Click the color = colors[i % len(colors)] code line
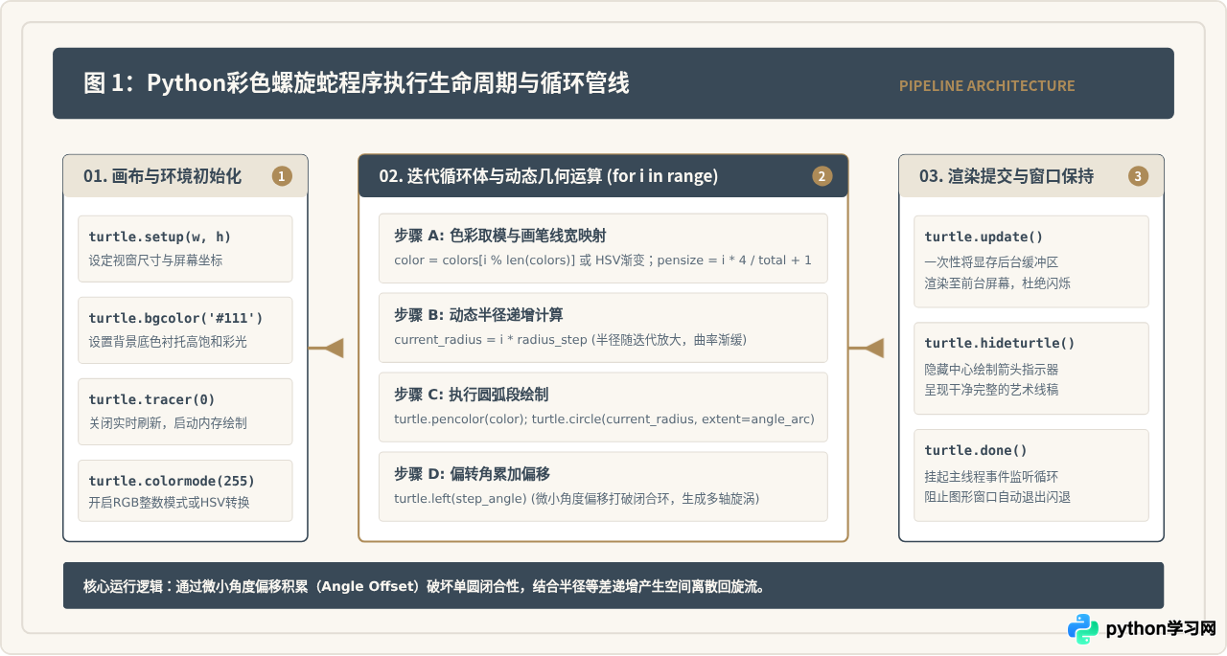Image resolution: width=1227 pixels, height=656 pixels. pos(603,260)
